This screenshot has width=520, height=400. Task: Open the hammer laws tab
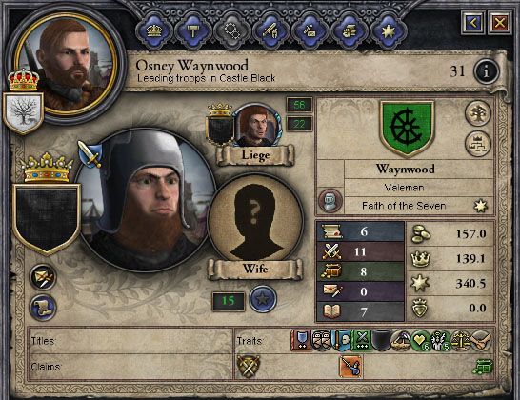click(192, 31)
